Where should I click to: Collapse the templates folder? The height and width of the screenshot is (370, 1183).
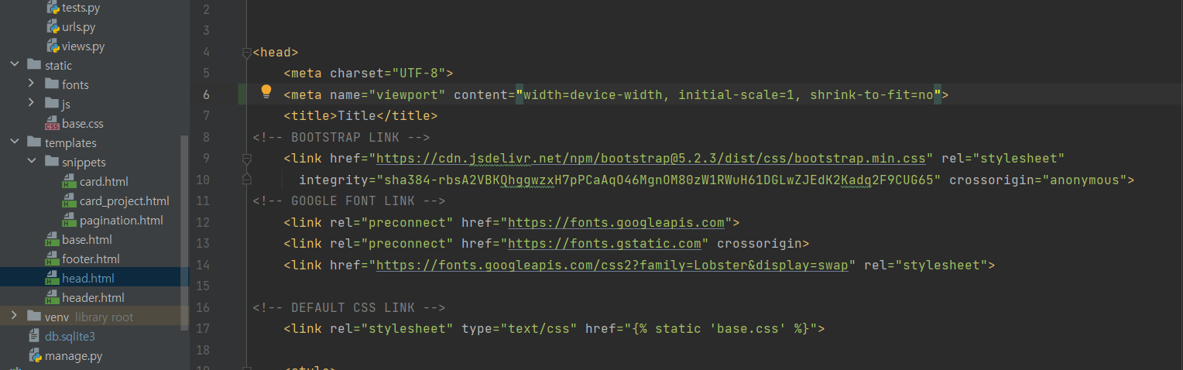tap(14, 143)
